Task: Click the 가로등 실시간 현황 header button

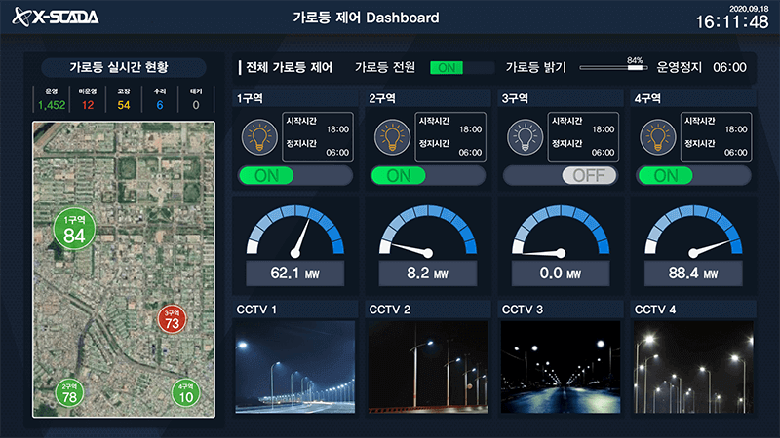Action: pyautogui.click(x=124, y=67)
